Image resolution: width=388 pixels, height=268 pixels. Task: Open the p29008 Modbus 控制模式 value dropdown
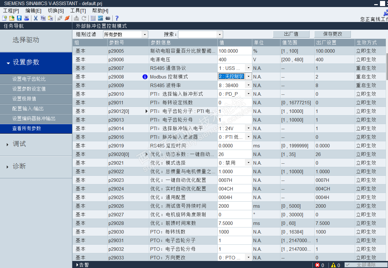click(248, 77)
